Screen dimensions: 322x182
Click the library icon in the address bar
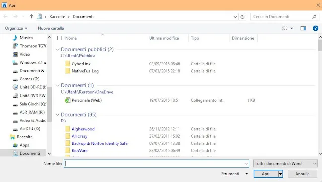[40, 16]
